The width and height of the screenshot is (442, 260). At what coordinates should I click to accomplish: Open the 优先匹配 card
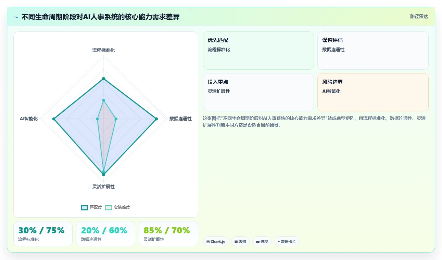tap(258, 51)
